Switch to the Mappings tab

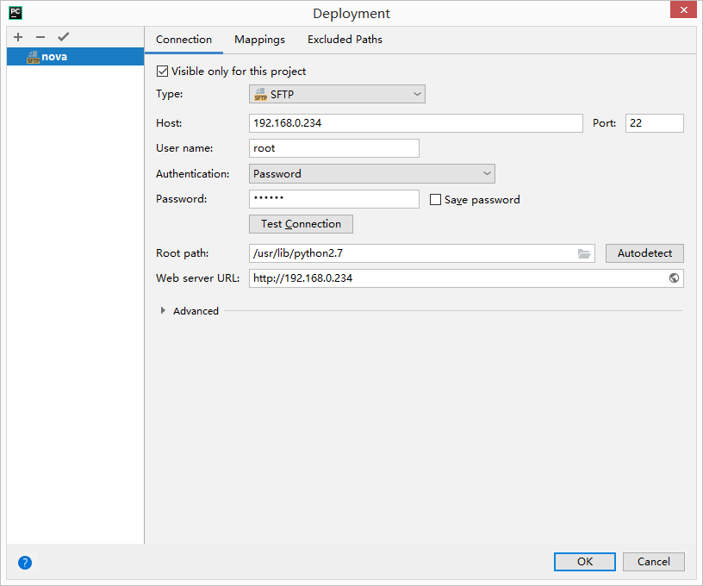(259, 40)
